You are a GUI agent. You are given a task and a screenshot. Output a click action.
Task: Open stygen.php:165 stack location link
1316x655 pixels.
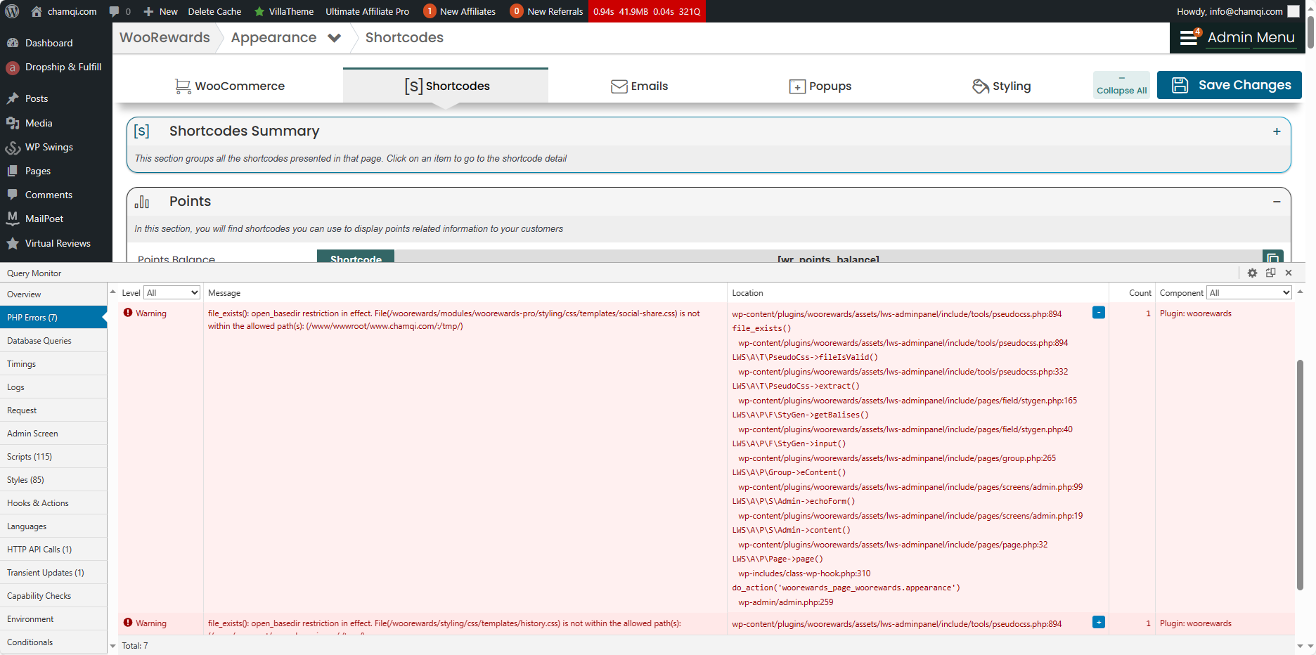click(x=908, y=401)
